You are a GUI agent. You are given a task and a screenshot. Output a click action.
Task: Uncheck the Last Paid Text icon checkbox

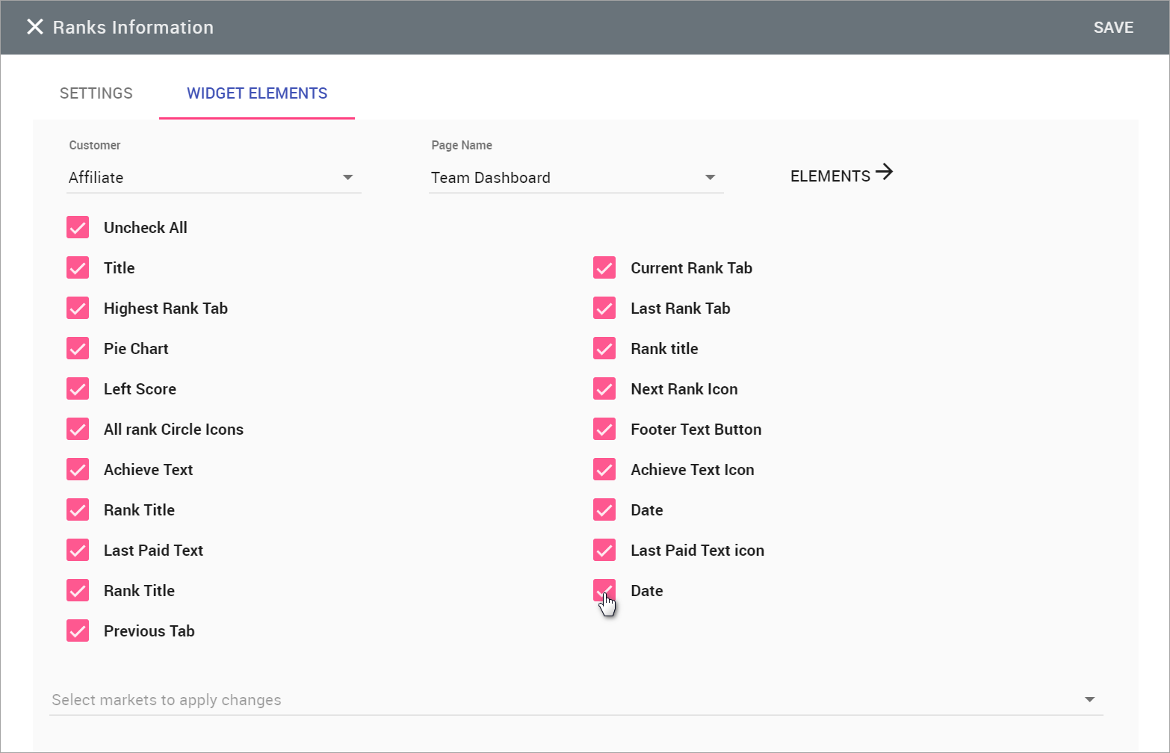pos(604,551)
